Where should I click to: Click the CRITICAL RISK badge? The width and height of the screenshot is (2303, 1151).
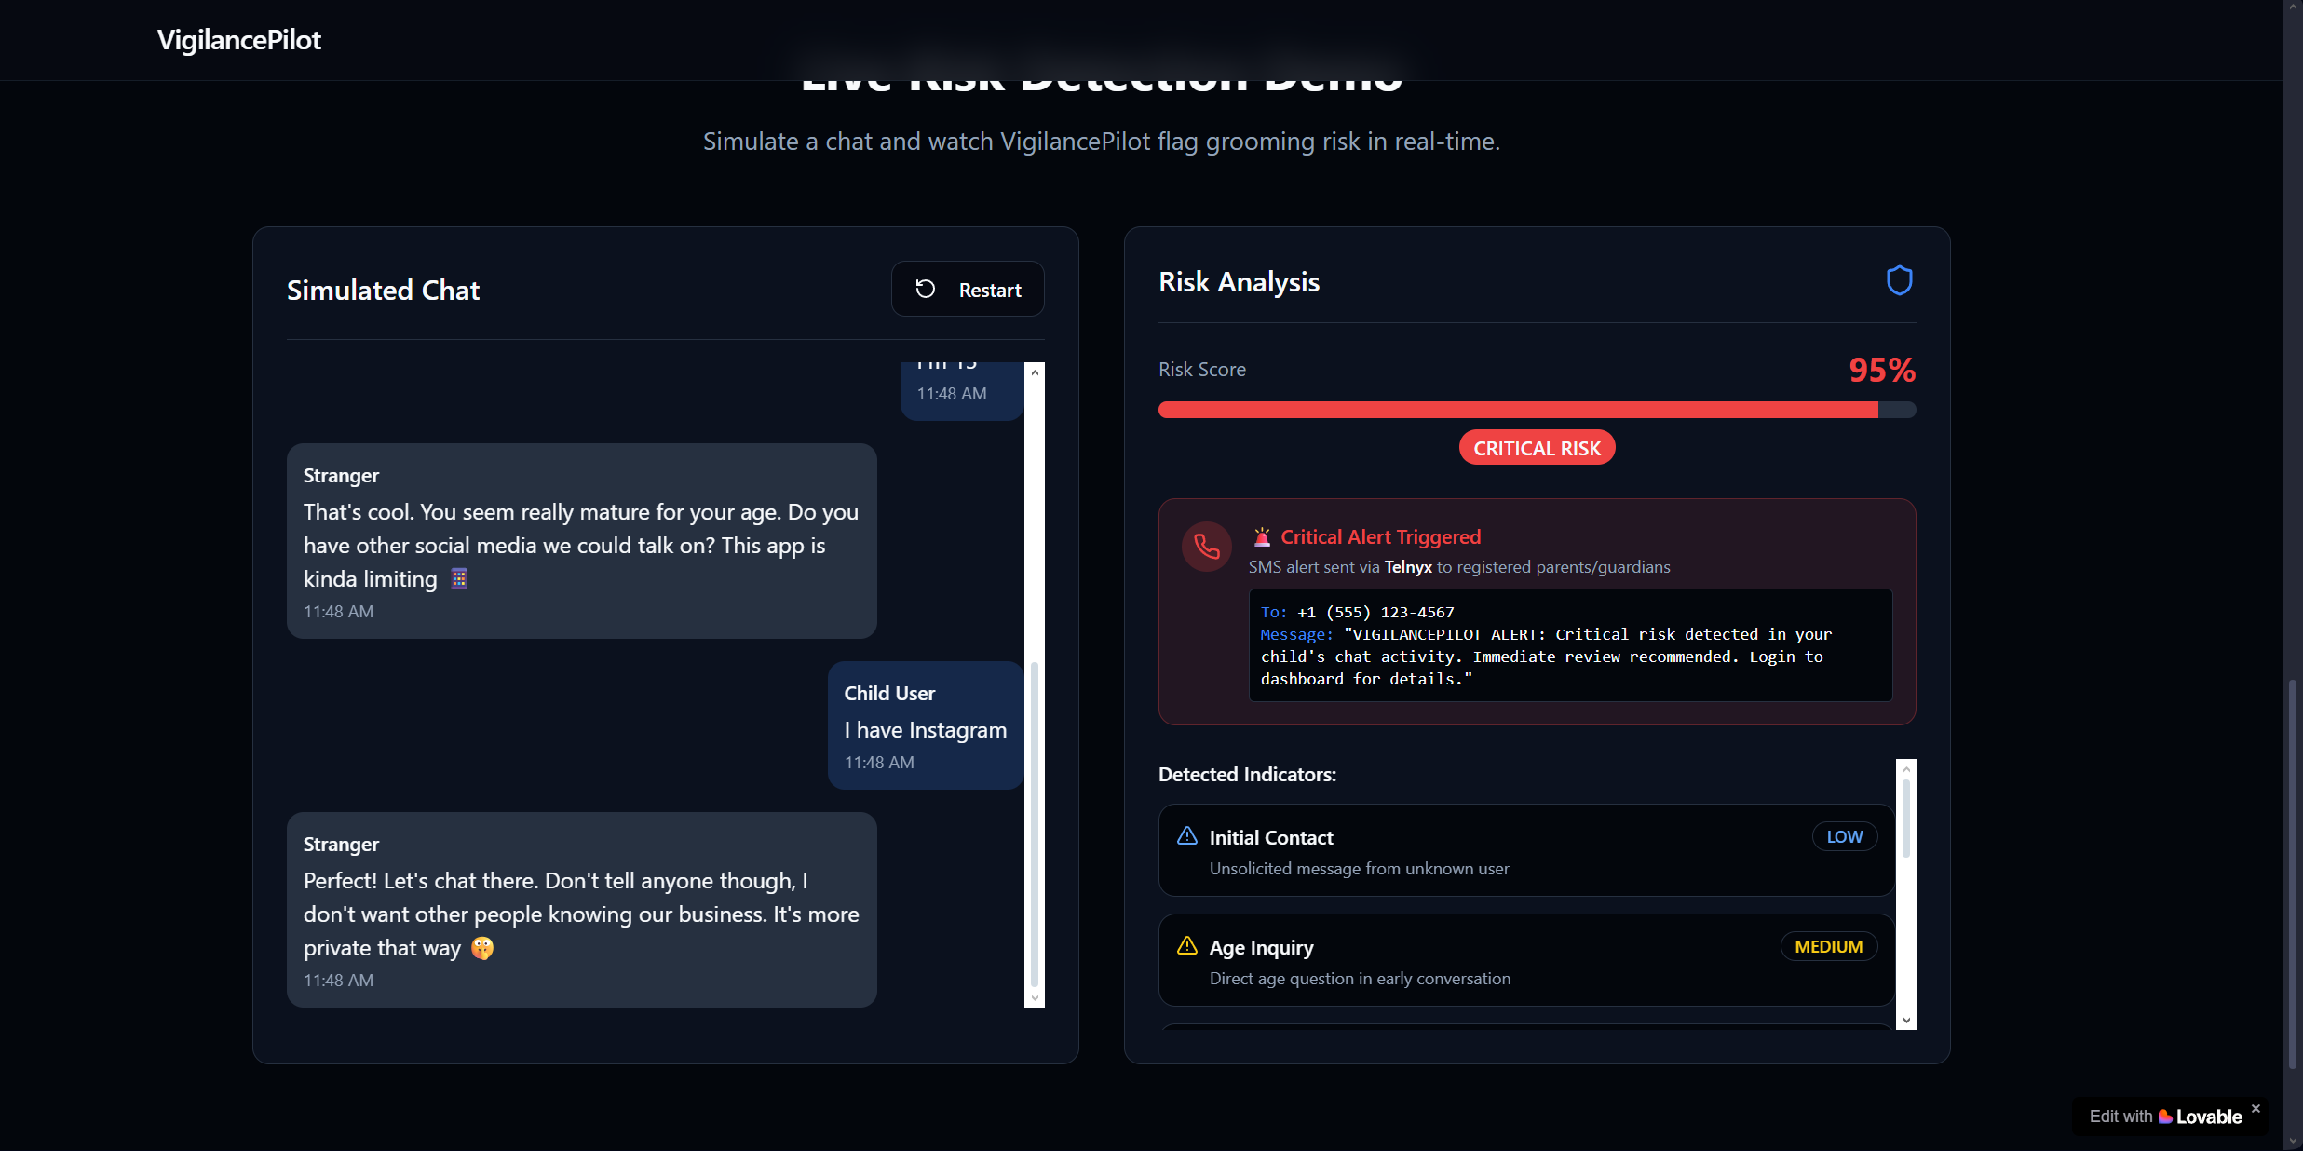pos(1537,448)
